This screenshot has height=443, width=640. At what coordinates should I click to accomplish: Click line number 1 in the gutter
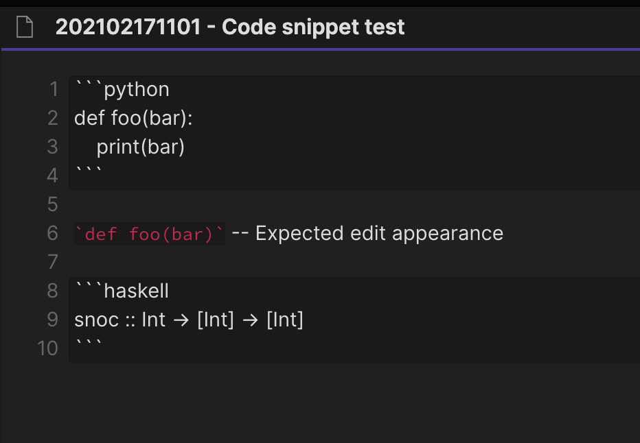tap(53, 90)
